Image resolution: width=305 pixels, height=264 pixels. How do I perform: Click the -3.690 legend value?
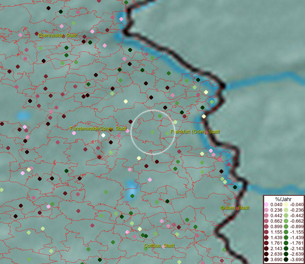pos(297,260)
